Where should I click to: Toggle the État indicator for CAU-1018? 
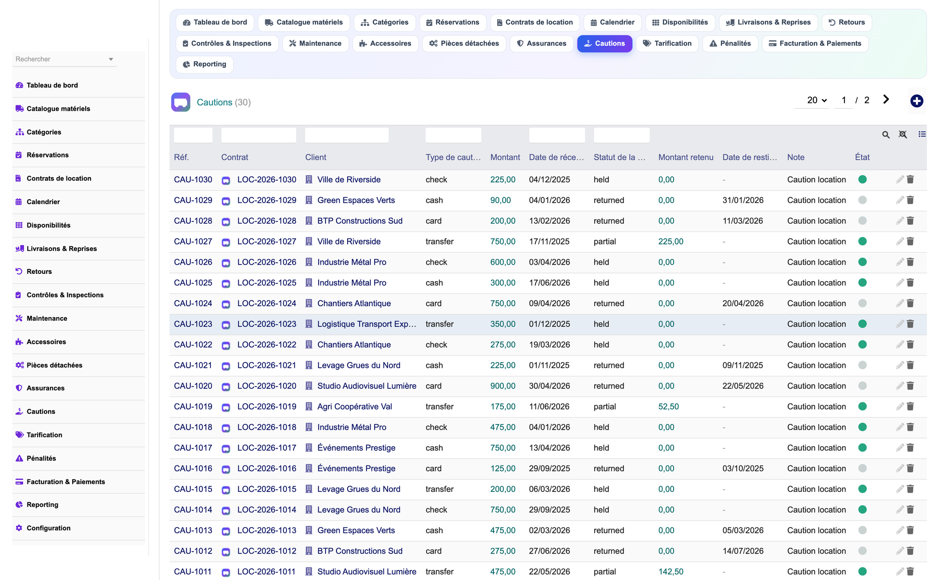[862, 427]
